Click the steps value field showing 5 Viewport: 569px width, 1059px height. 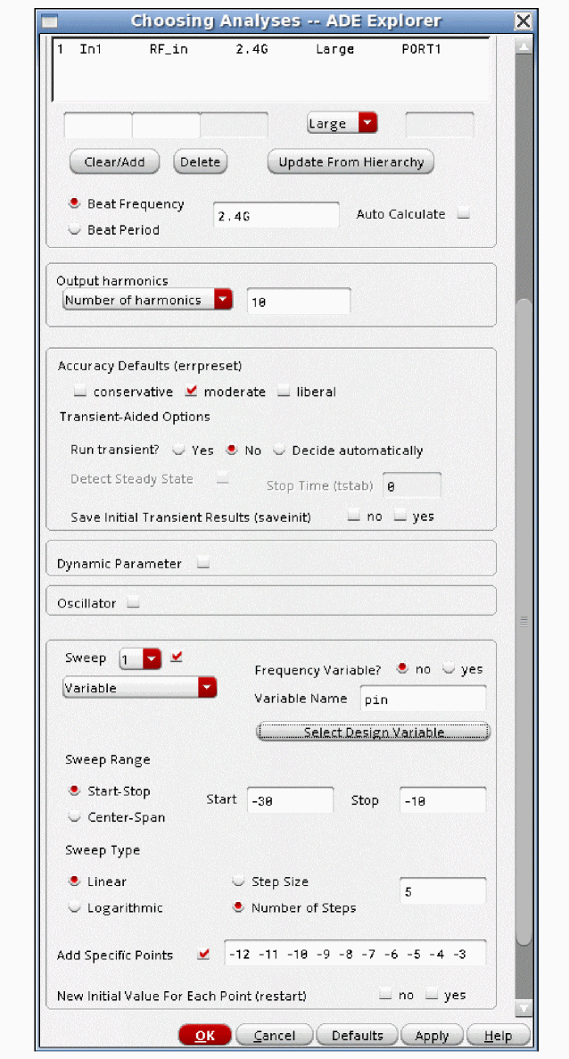(x=442, y=891)
